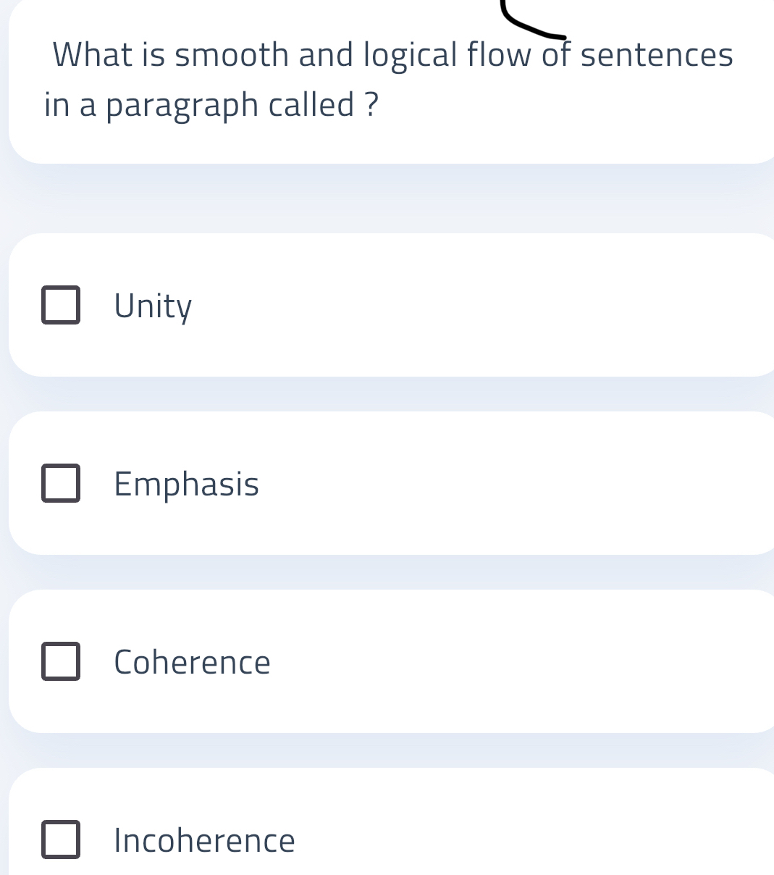Select the Coherence checkbox
This screenshot has width=774, height=875.
[61, 662]
